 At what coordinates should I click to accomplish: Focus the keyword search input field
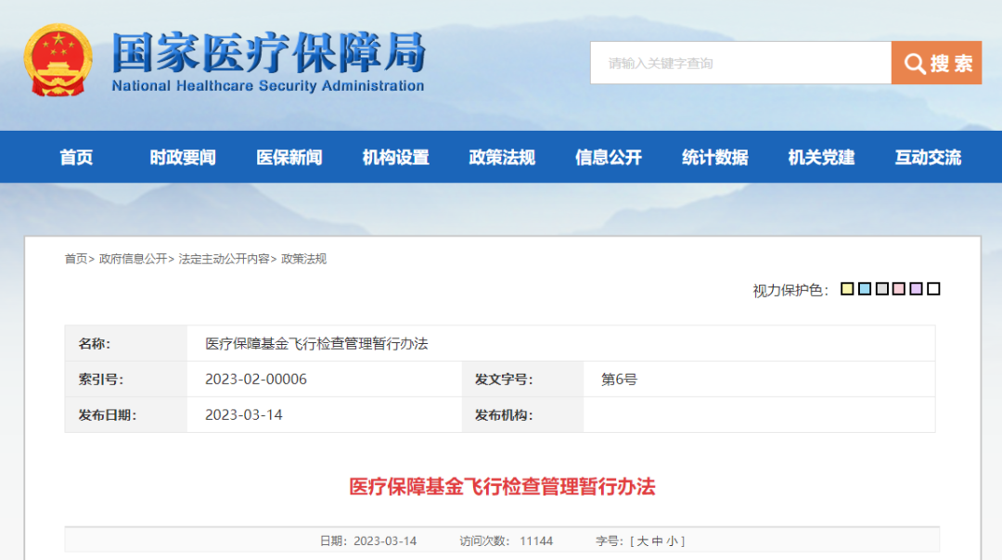point(739,63)
